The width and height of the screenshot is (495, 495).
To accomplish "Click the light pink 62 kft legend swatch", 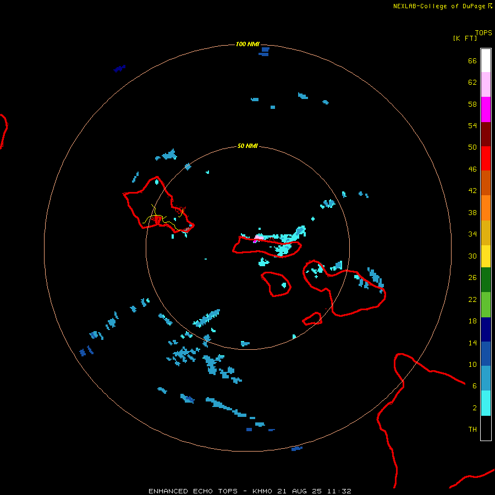I will 486,85.
